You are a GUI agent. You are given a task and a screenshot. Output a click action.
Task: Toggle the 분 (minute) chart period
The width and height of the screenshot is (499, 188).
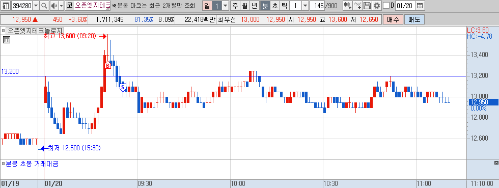click(265, 6)
